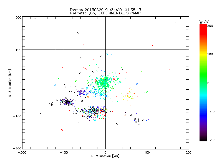Click the cyan X marker near -25, -112 km
Viewport: 222px width, 166px height.
point(95,120)
